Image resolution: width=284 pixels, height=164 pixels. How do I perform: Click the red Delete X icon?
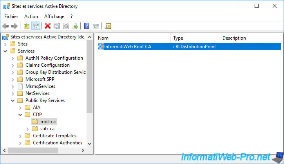(48, 26)
